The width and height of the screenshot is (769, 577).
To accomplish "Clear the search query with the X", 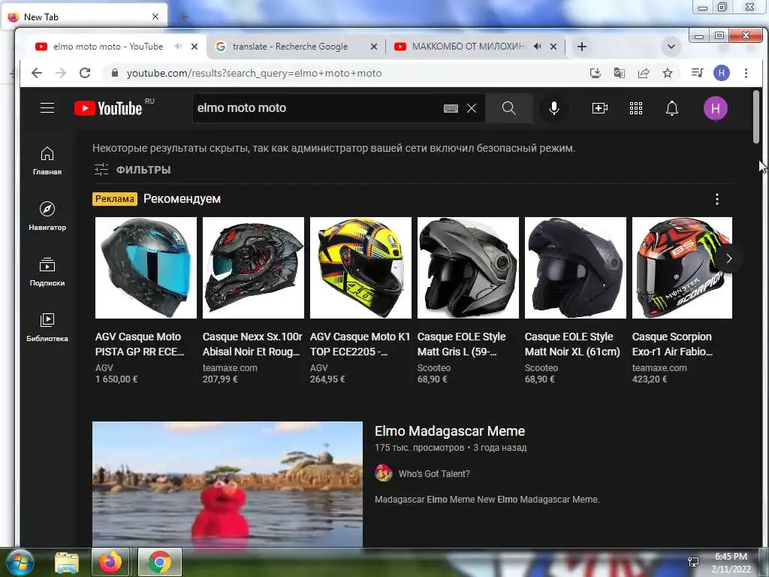I will click(472, 108).
